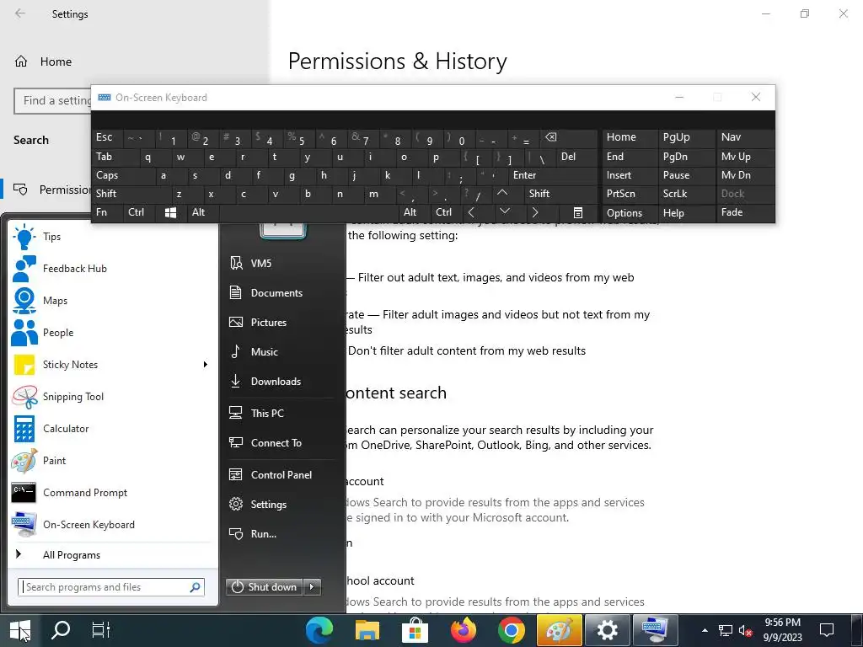Screen dimensions: 863x647
Task: Open taskbar Search magnifier
Action: [x=61, y=630]
